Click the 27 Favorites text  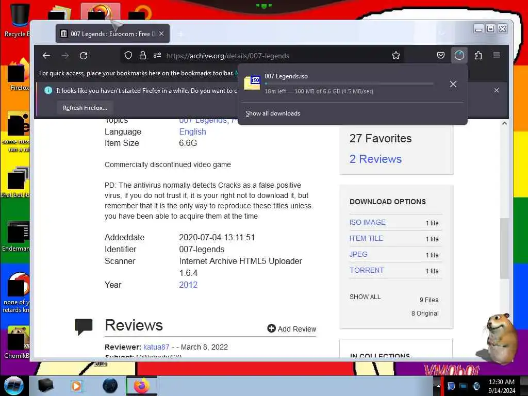[x=381, y=138]
